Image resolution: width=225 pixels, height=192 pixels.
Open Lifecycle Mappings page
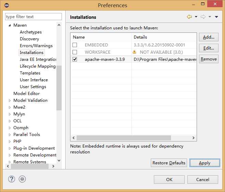[x=38, y=66]
